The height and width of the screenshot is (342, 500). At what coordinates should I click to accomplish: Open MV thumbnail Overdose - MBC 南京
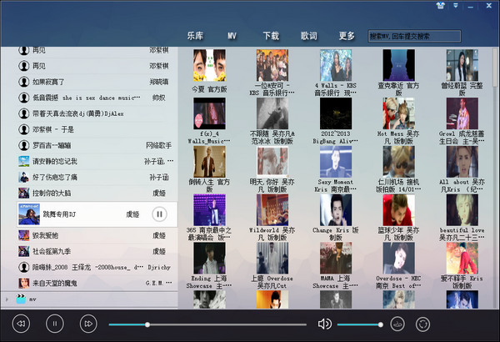point(399,258)
